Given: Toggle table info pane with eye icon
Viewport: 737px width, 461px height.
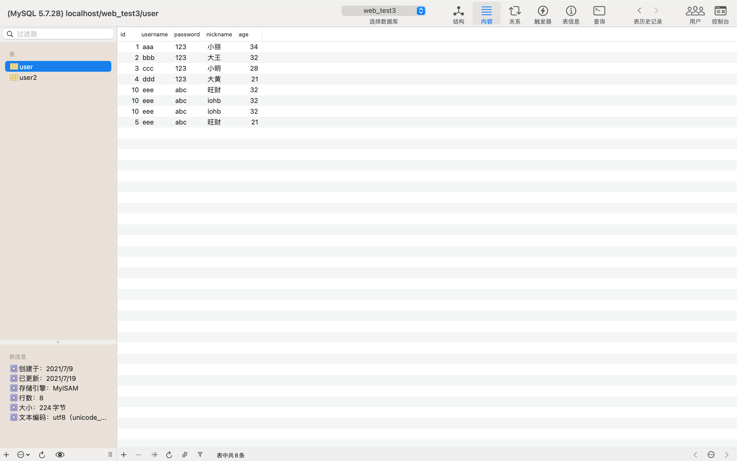Looking at the screenshot, I should pyautogui.click(x=60, y=455).
